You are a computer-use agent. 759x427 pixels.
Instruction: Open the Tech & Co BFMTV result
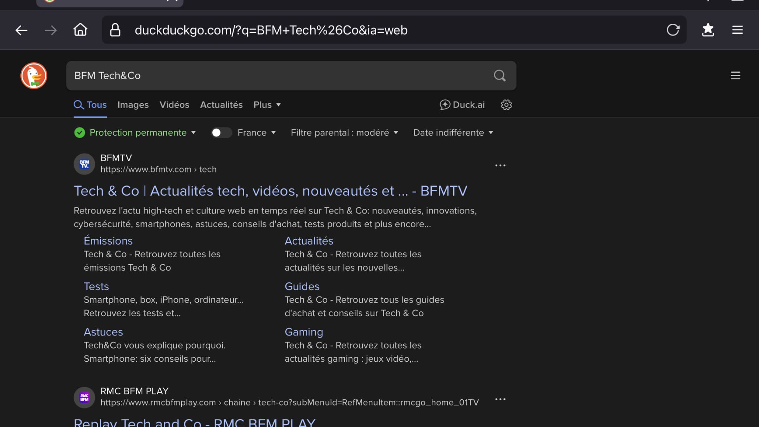click(270, 191)
